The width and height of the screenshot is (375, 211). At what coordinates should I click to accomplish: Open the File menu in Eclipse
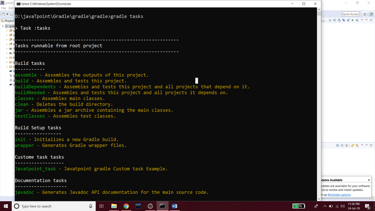coord(4,8)
